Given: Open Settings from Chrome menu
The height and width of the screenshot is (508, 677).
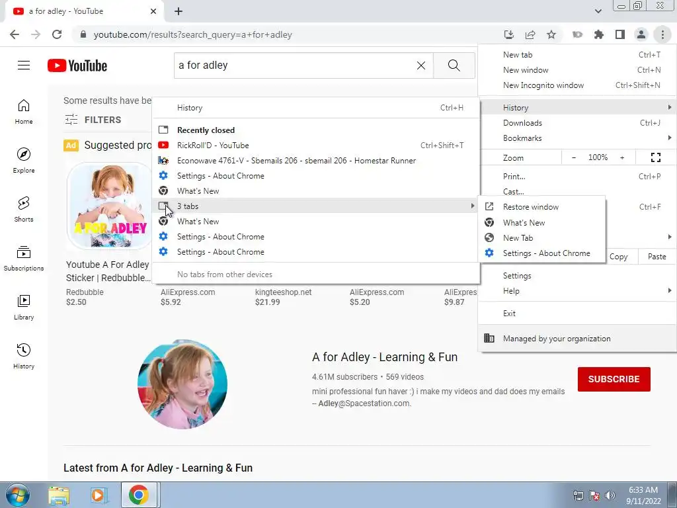Looking at the screenshot, I should [577, 276].
